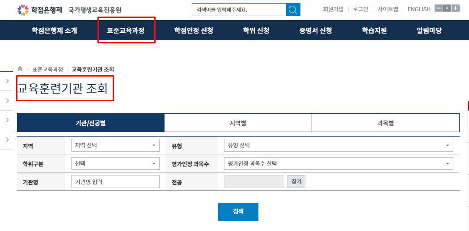Click the home breadcrumb icon

[x=20, y=69]
